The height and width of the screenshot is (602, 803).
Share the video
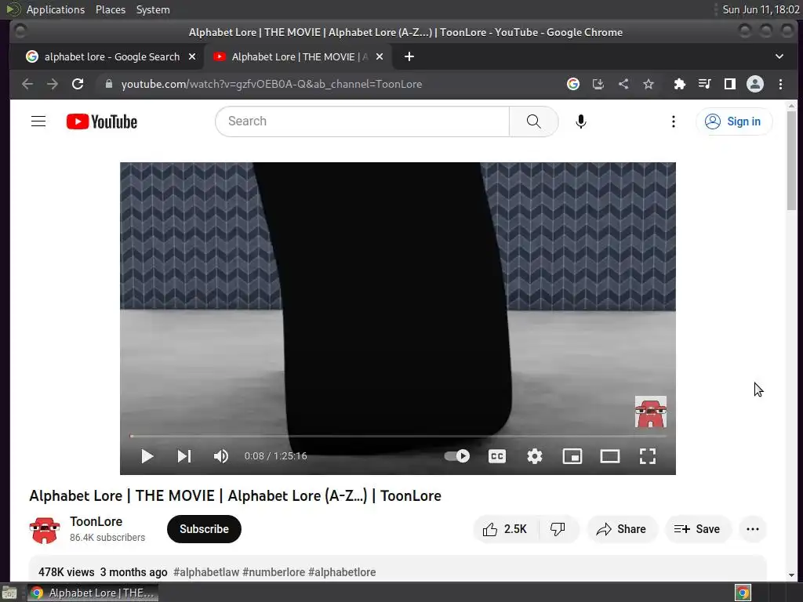pyautogui.click(x=622, y=529)
